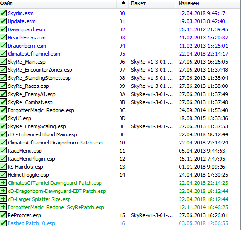This screenshot has width=241, height=230.
Task: Click the SkyRe-v1-3-01 package cell of SkyRe_Main.esp
Action: [152, 62]
